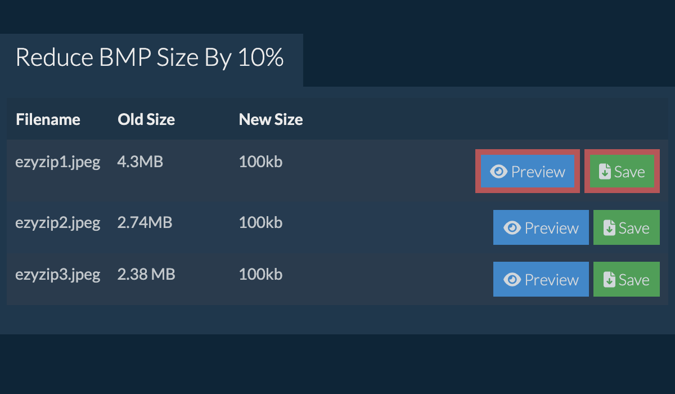Image resolution: width=675 pixels, height=394 pixels.
Task: Click the 100kb new size for ezyzip2.jpeg
Action: tap(260, 223)
